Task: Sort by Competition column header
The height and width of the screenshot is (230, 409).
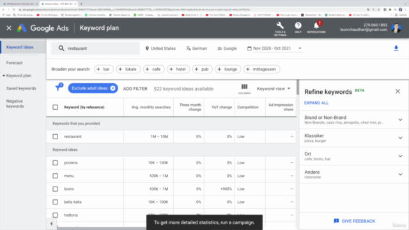Action: [248, 107]
